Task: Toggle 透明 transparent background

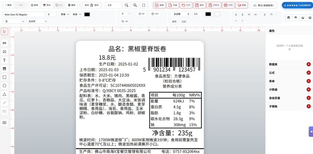Action: (174, 22)
